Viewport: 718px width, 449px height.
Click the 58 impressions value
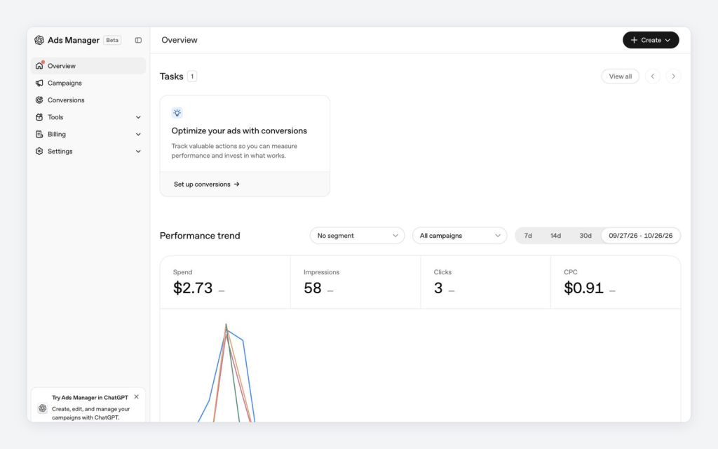313,288
